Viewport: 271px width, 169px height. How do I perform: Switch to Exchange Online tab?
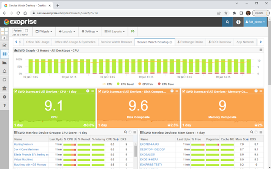(190, 42)
